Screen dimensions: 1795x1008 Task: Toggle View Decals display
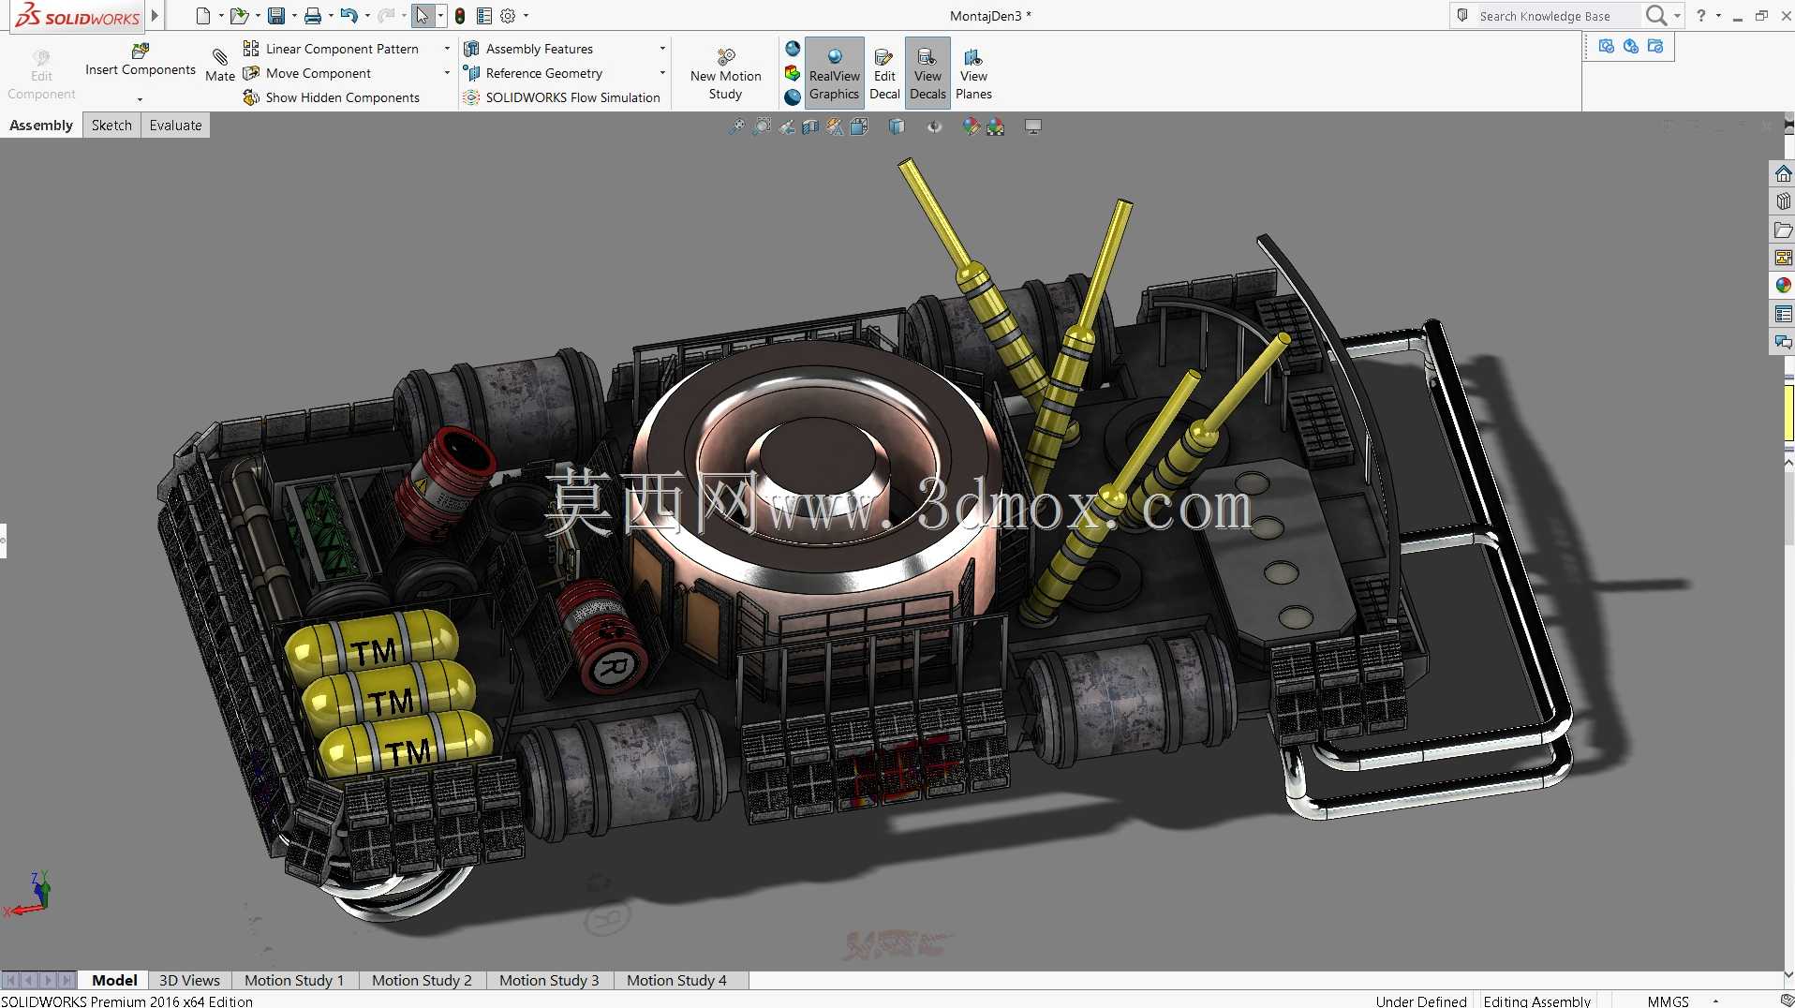click(927, 73)
